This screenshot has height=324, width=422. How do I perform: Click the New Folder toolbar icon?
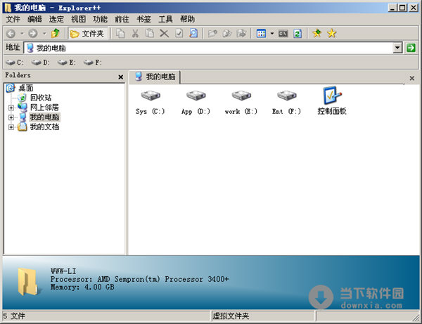click(212, 34)
